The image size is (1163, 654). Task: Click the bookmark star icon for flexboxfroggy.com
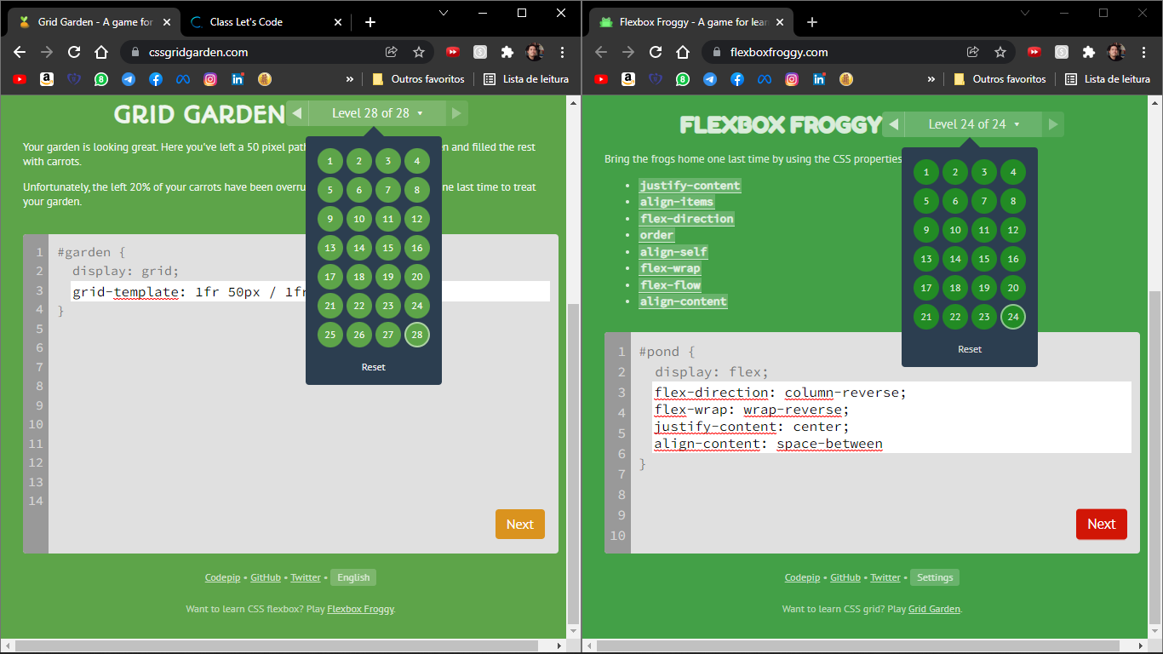point(1000,51)
